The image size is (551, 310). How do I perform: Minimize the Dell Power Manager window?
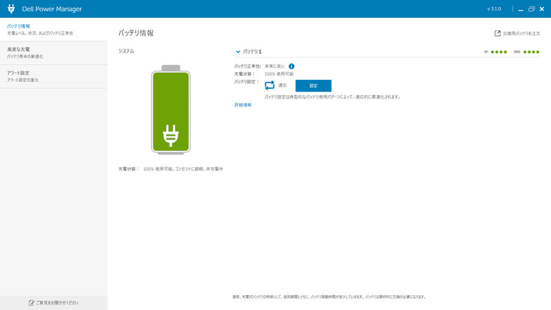[x=521, y=9]
